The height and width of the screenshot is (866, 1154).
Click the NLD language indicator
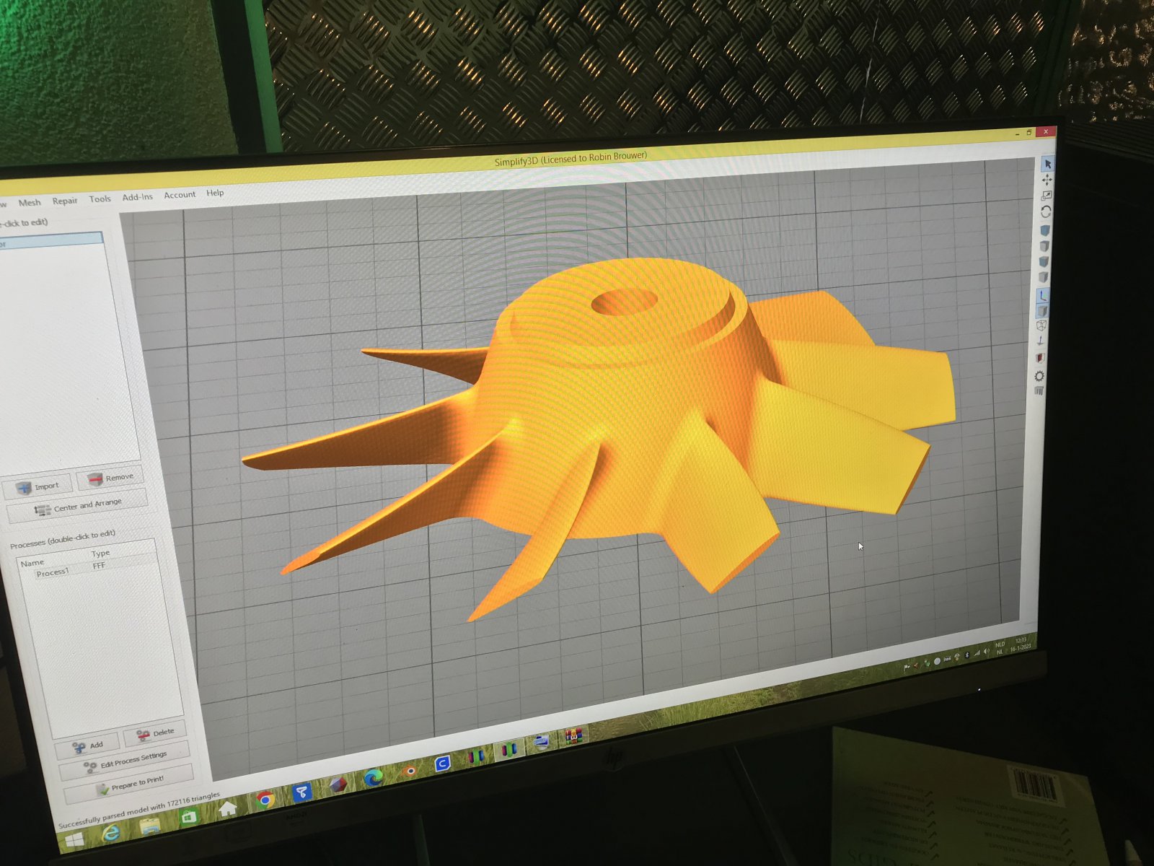click(1000, 644)
